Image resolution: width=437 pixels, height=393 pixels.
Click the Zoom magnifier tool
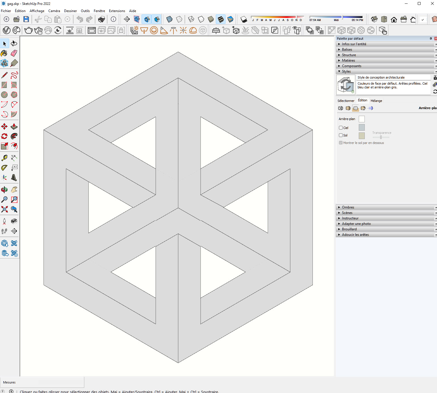click(4, 200)
